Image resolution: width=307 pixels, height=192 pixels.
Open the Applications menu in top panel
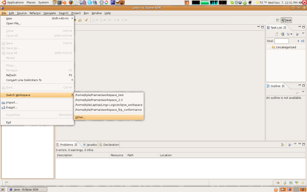tap(15, 3)
